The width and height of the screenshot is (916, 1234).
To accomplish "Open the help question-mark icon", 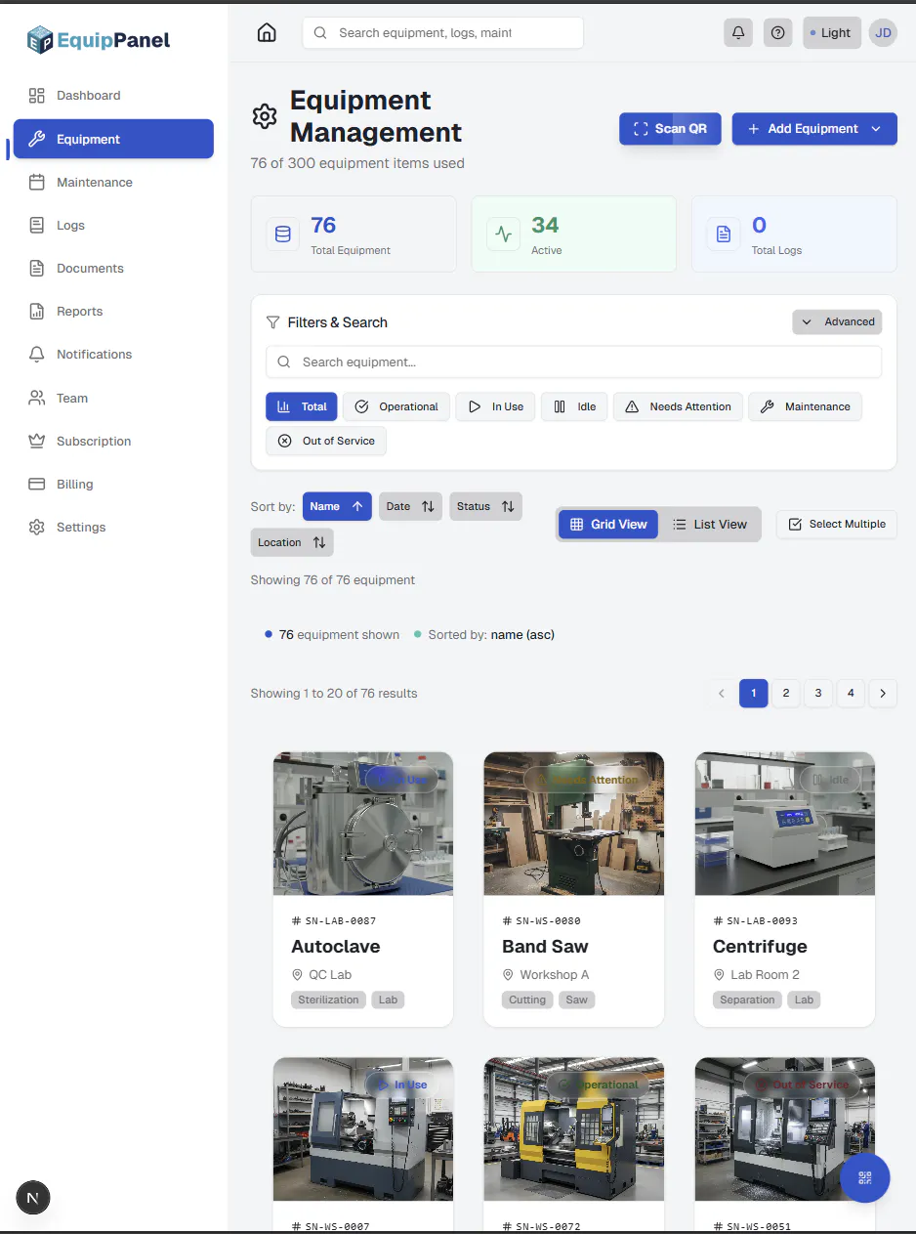I will [x=777, y=32].
